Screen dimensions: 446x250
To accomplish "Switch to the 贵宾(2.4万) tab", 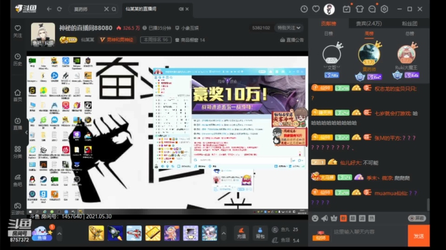I will click(369, 24).
